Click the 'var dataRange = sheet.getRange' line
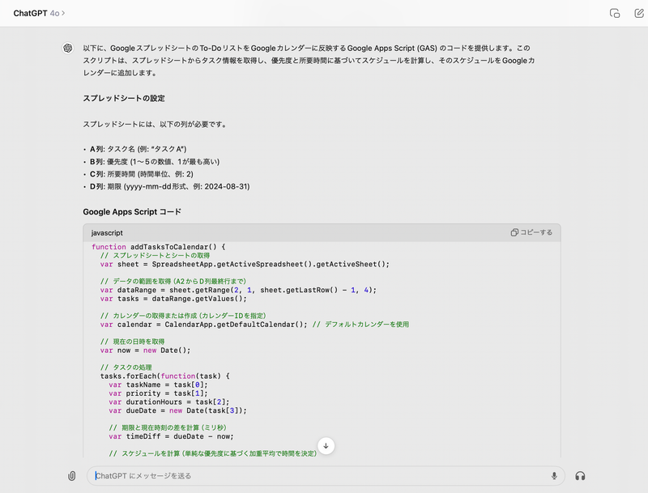 click(238, 290)
